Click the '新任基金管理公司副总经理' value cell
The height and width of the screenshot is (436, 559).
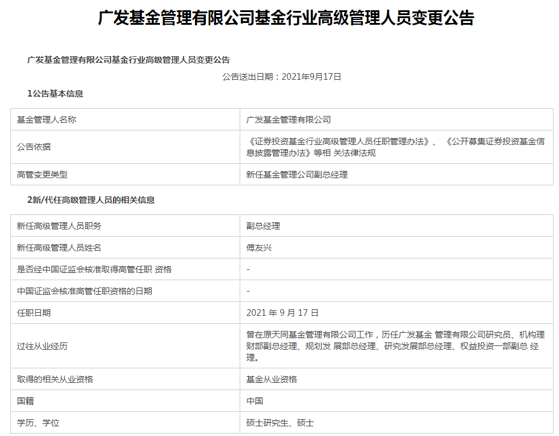(x=297, y=175)
